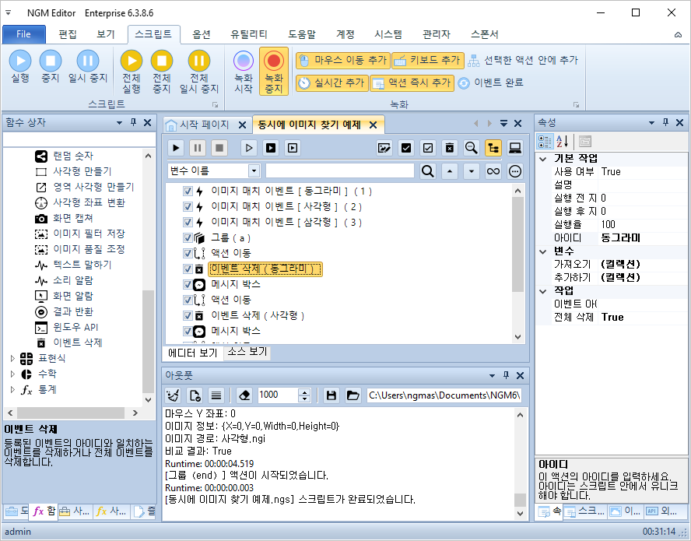Image resolution: width=691 pixels, height=541 pixels.
Task: Click the open folder icon in output panel
Action: tap(353, 395)
